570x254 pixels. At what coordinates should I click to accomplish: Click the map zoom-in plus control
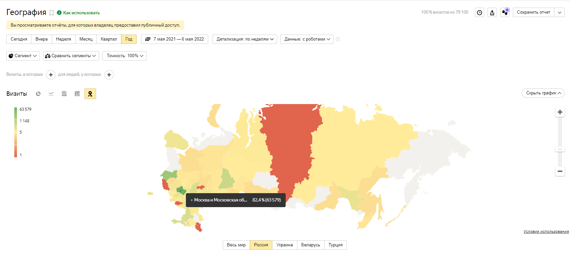pos(560,112)
